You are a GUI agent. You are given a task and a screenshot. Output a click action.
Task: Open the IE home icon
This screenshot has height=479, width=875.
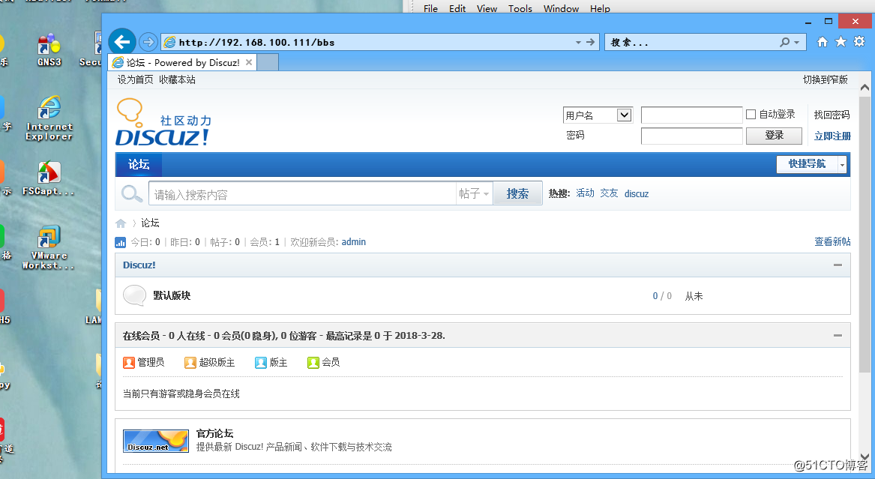pos(822,42)
